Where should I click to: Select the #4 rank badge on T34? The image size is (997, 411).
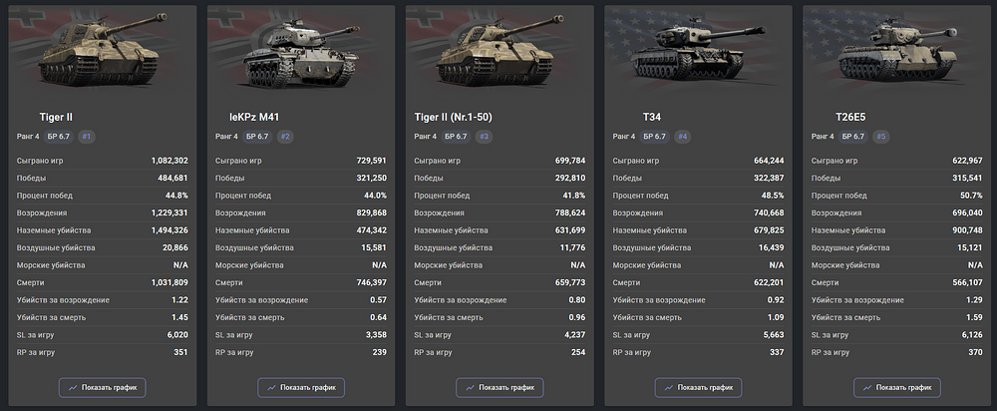pyautogui.click(x=682, y=136)
